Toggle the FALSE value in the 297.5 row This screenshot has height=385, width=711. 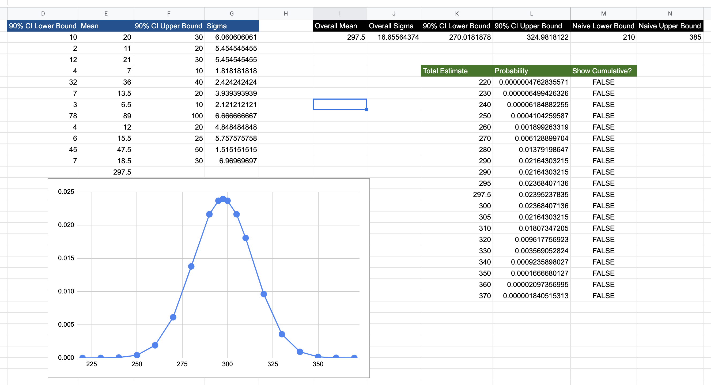(604, 195)
